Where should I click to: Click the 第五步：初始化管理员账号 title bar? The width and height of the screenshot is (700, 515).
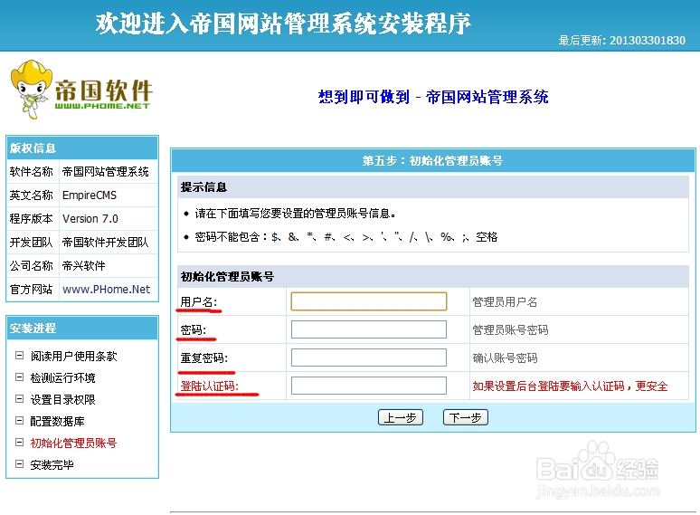point(433,161)
